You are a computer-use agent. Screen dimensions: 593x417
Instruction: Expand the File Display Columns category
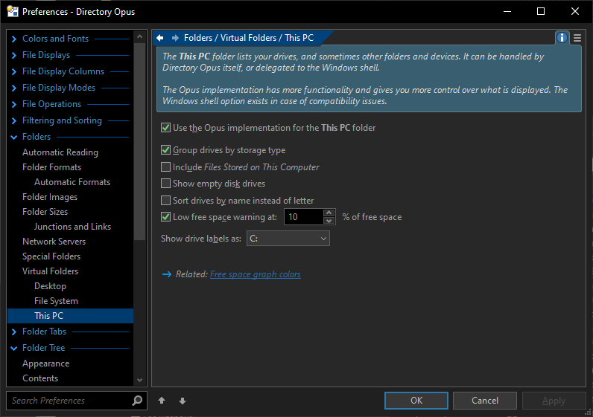14,71
